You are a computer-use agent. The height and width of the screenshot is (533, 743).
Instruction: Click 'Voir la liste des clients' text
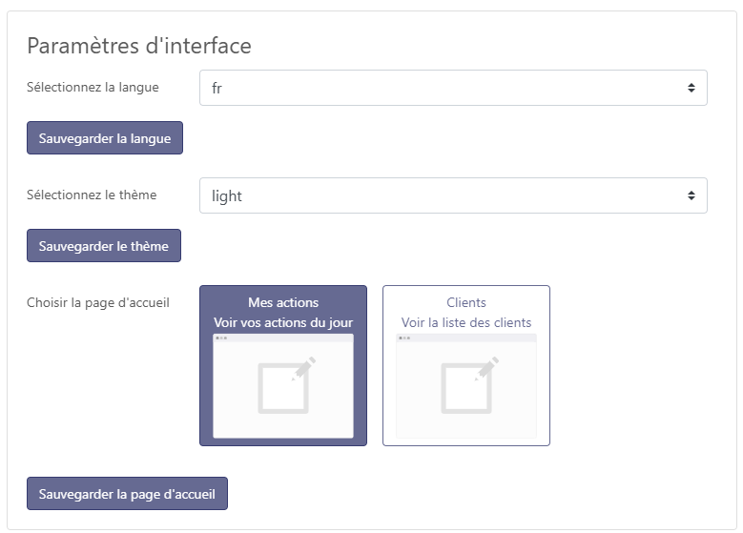coord(466,322)
